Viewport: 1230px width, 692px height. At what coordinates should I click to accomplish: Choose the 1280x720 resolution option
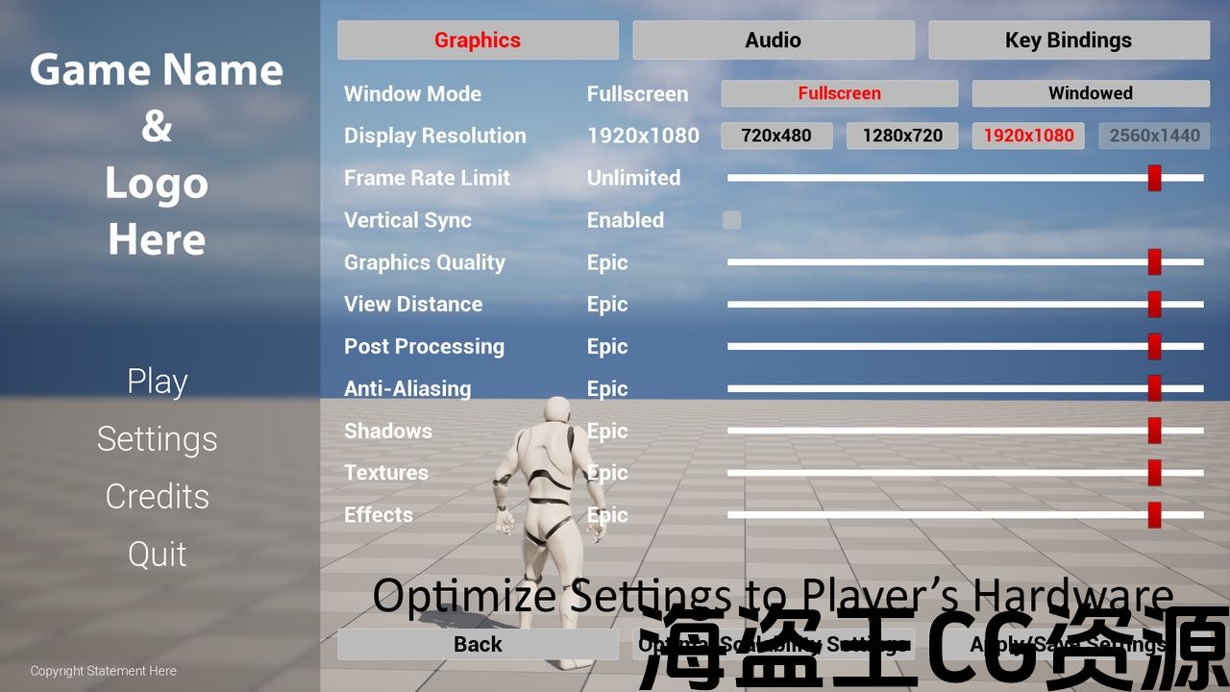pyautogui.click(x=902, y=136)
